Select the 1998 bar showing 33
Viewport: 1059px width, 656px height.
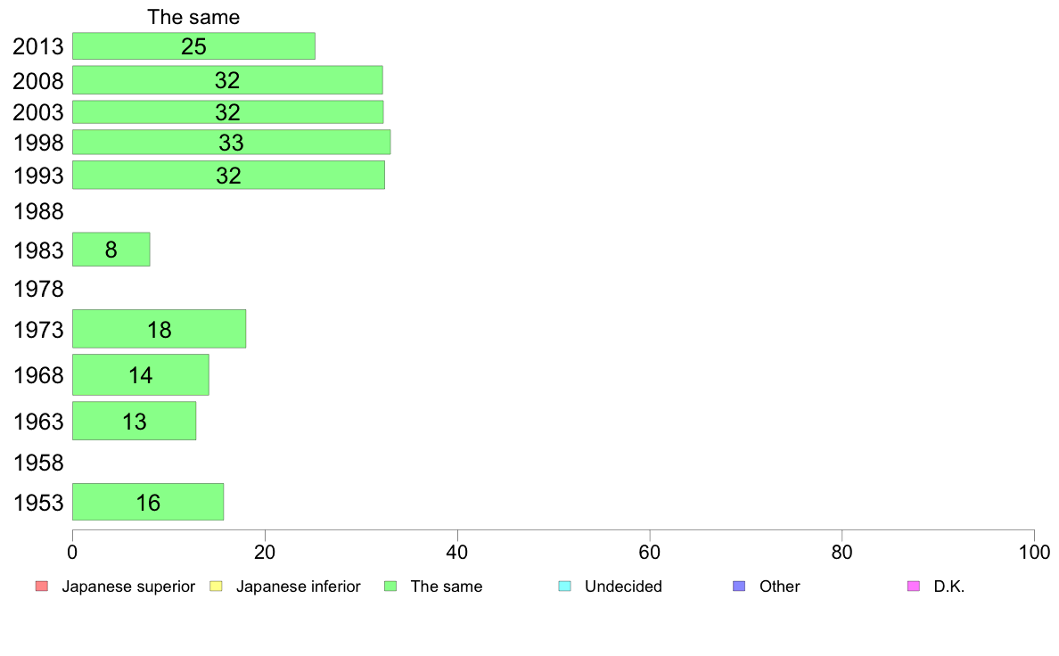tap(231, 142)
